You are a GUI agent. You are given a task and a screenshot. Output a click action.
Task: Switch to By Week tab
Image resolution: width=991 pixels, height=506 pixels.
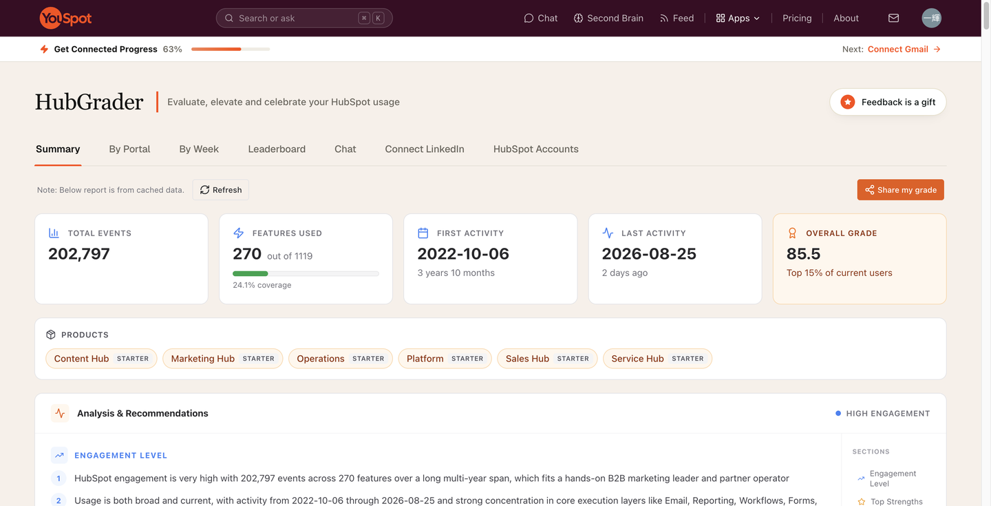click(199, 149)
